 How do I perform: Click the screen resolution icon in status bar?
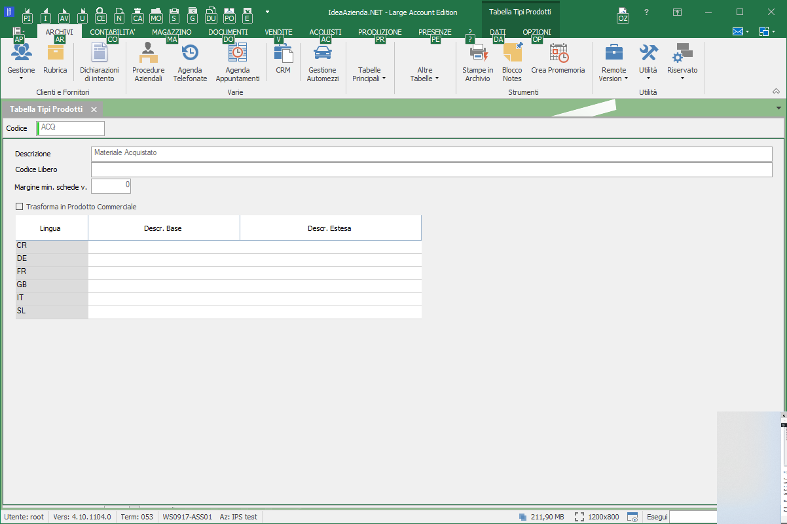point(579,517)
